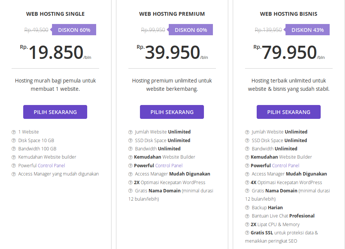This screenshot has width=345, height=249.
Task: Click help icon for "Bantuan Live Chat Profesional"
Action: (247, 216)
